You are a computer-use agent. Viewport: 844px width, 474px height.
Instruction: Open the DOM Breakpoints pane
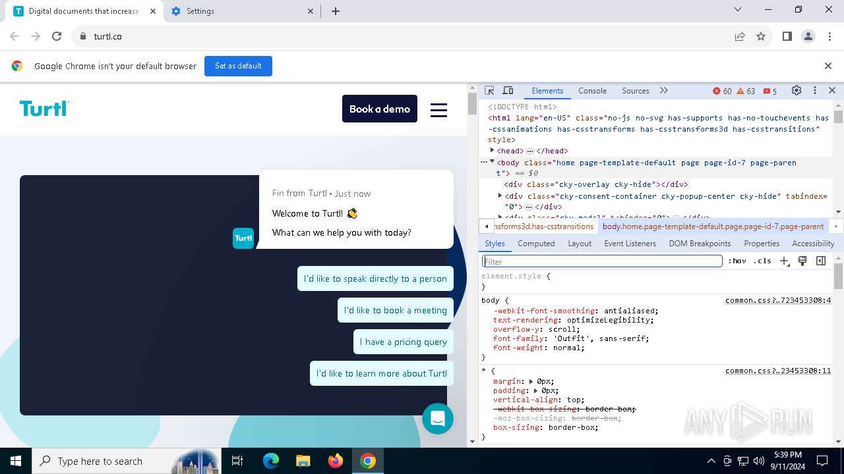[x=700, y=244]
